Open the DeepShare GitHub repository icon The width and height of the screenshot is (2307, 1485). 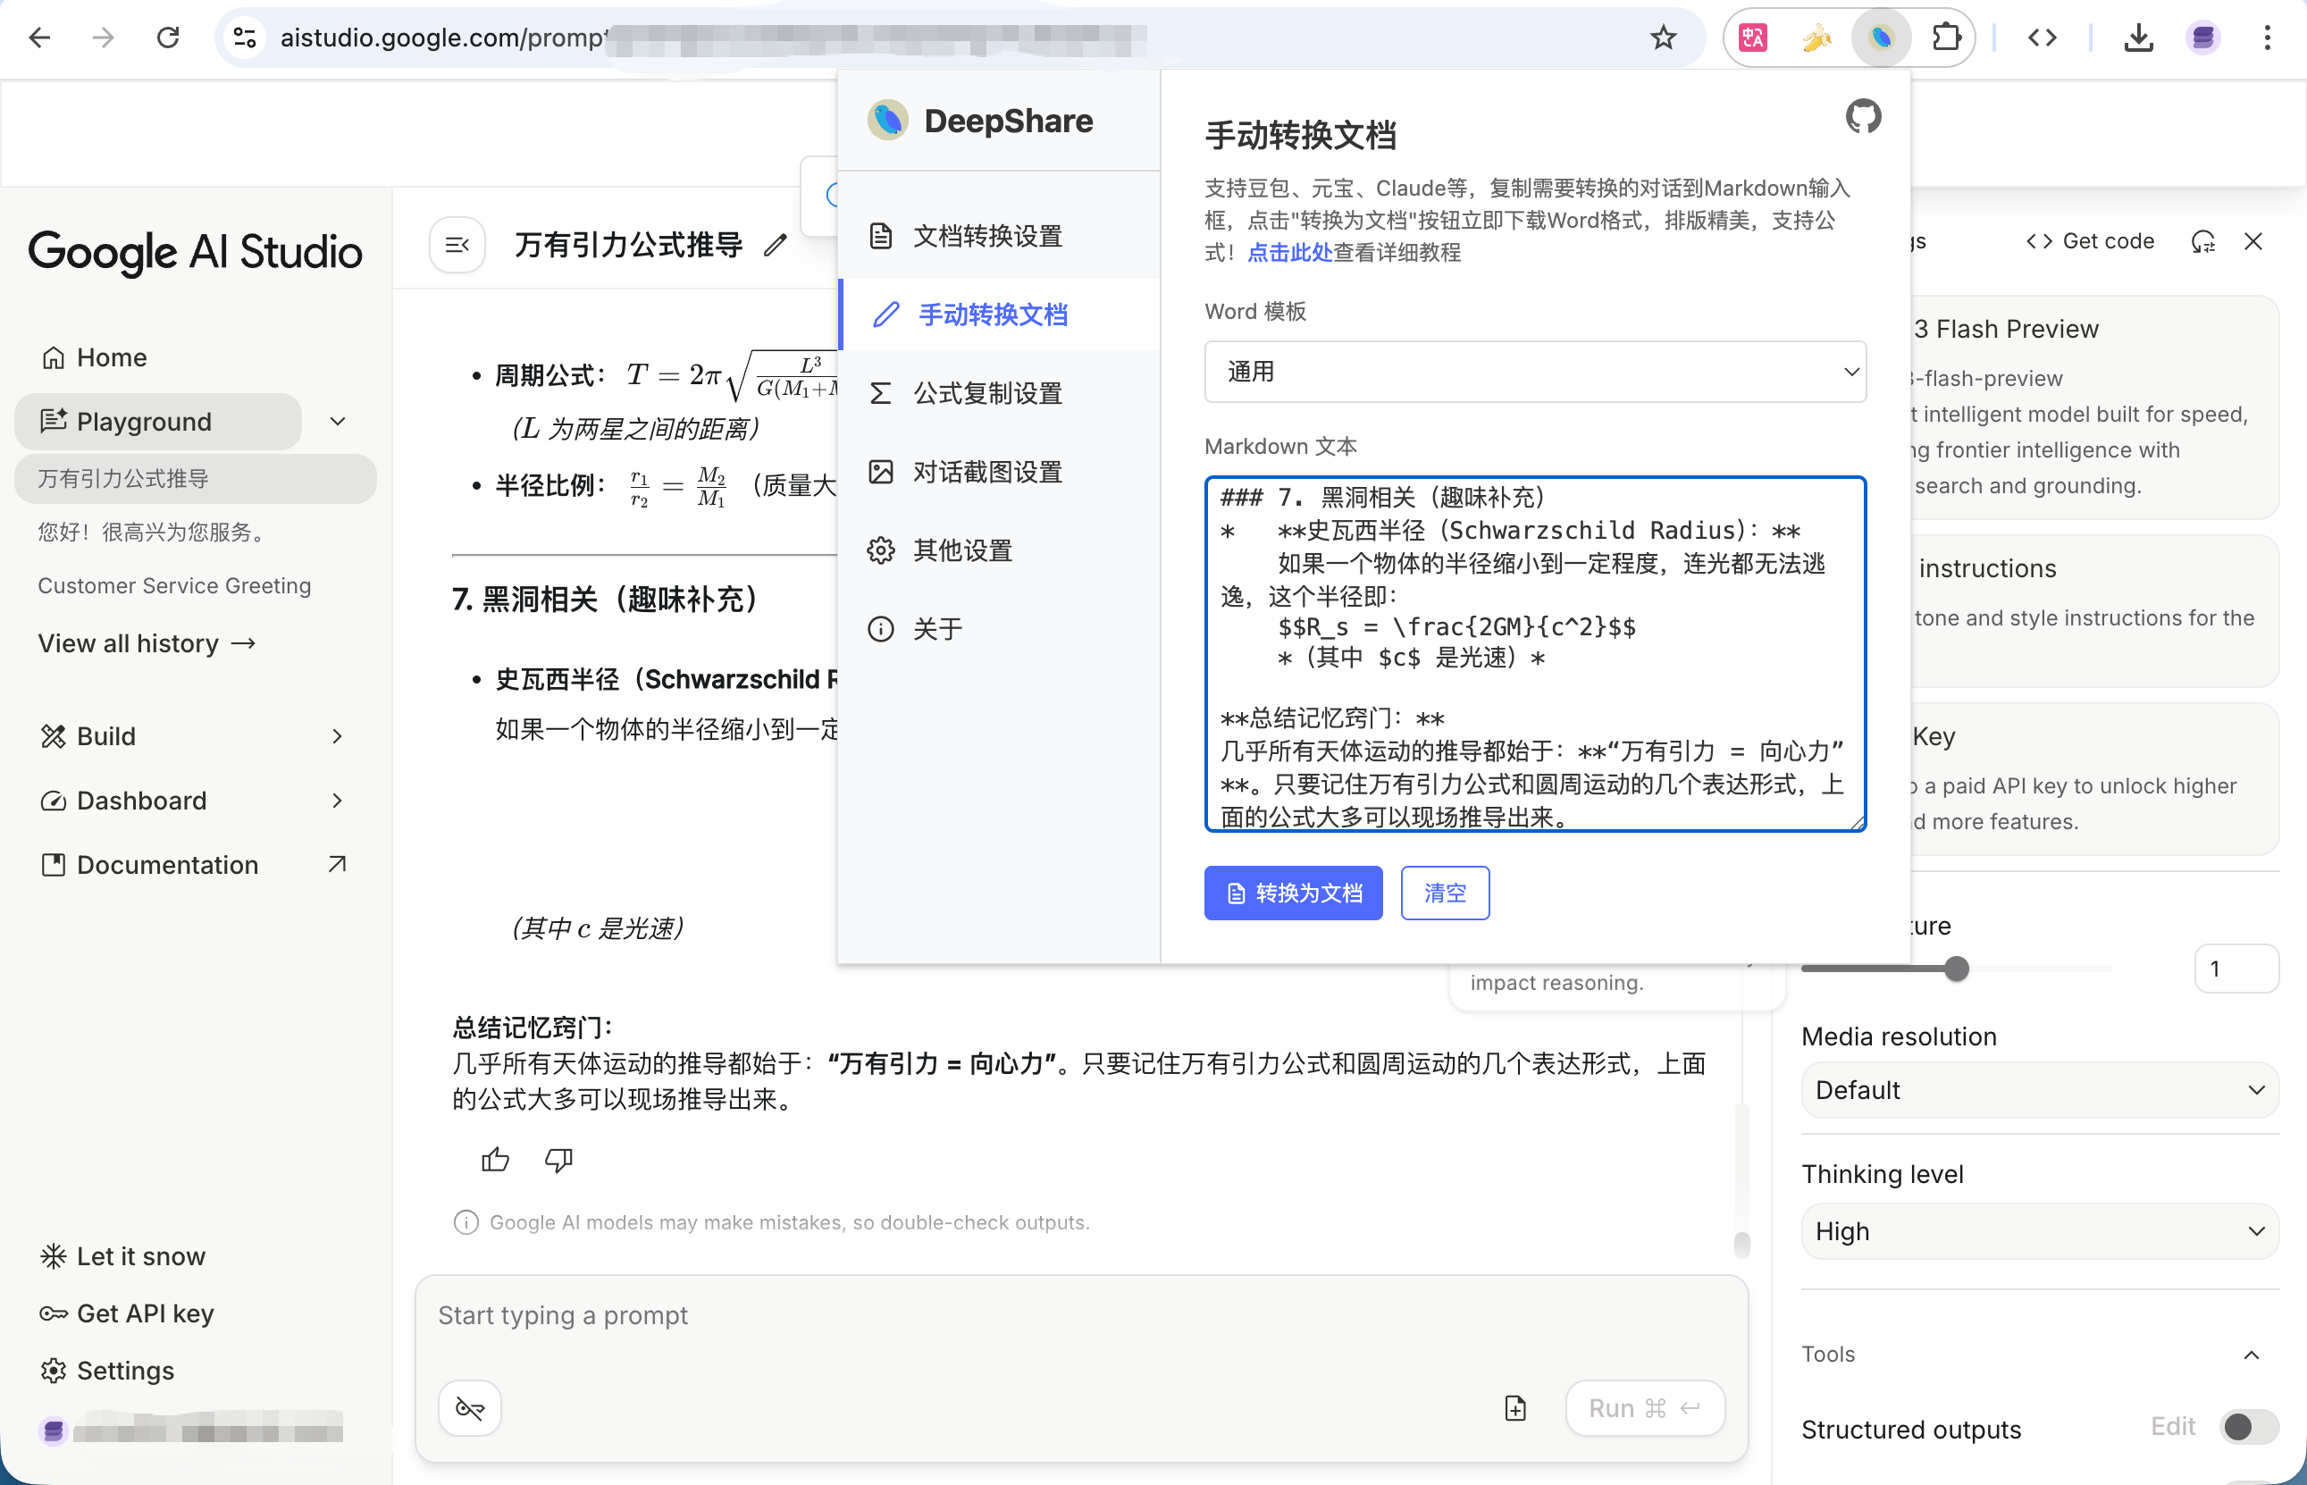[x=1862, y=117]
